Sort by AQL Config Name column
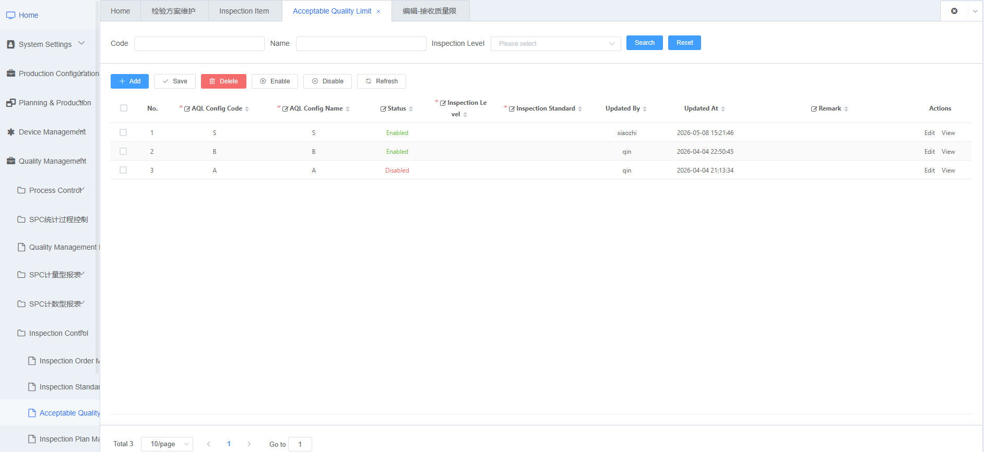 coord(348,109)
